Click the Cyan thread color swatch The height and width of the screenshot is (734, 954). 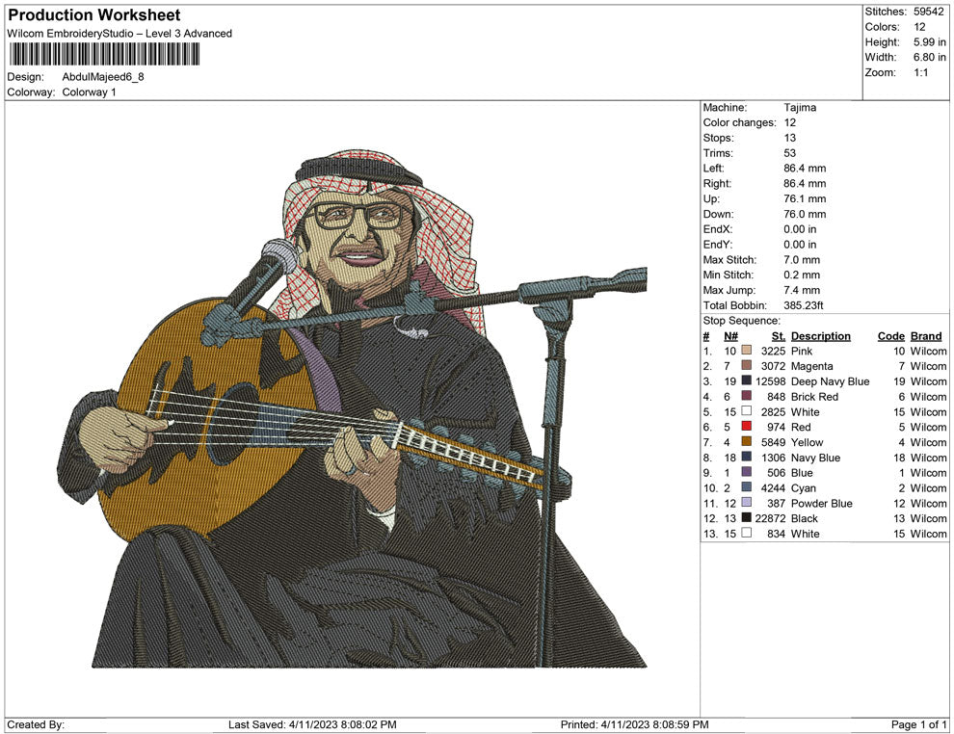747,487
